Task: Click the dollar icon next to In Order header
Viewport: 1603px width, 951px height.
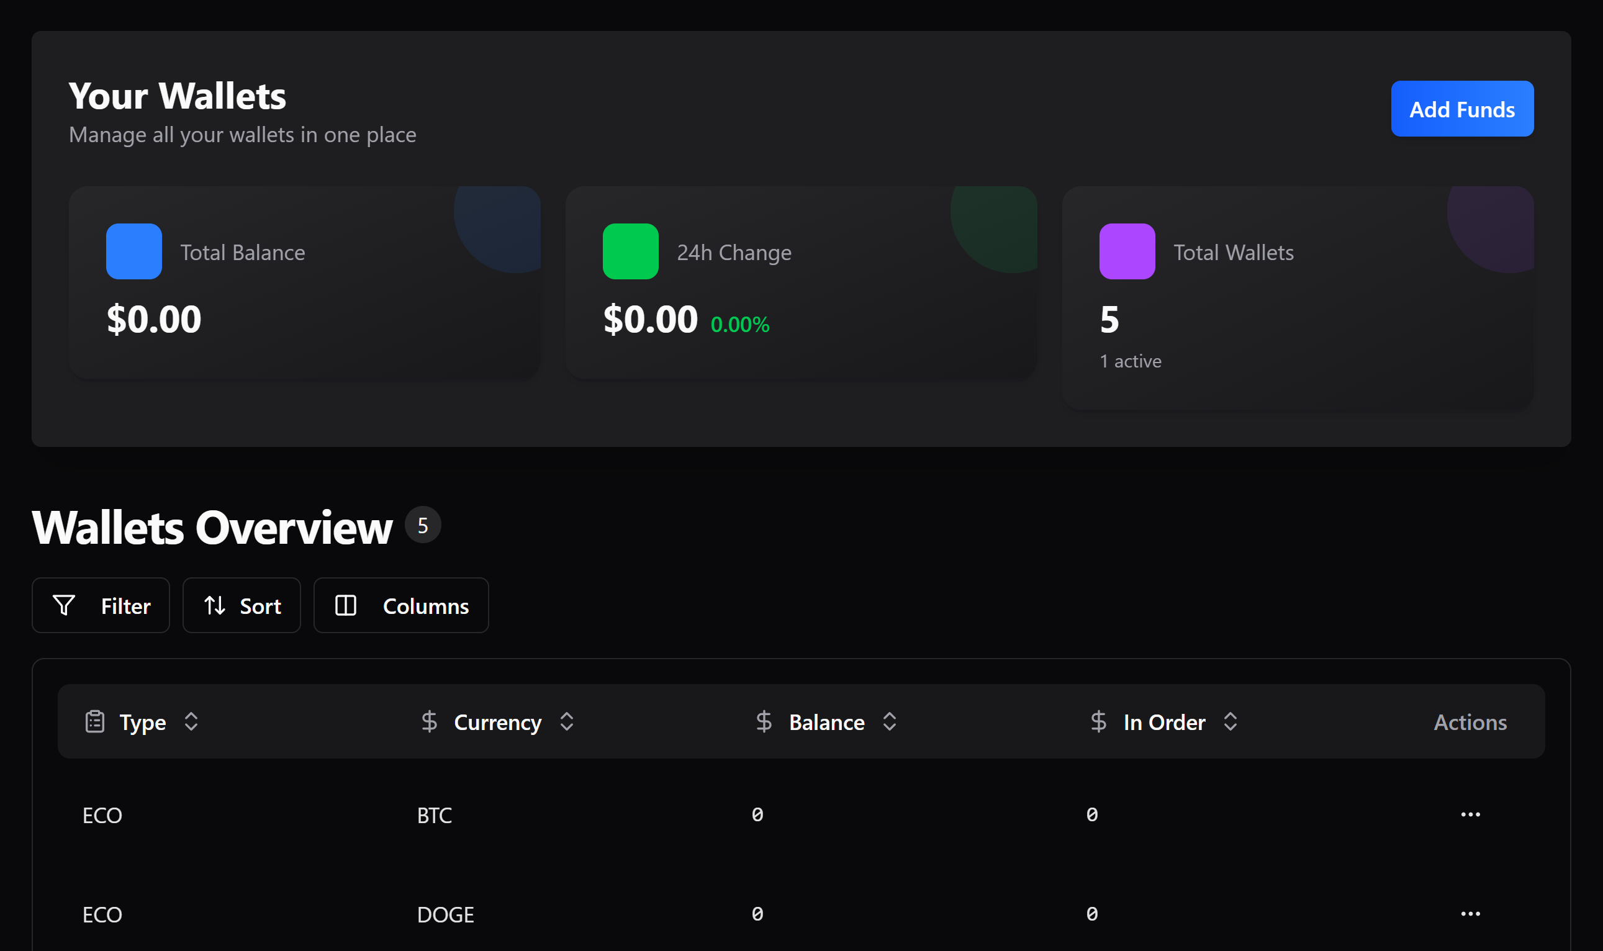Action: tap(1098, 721)
